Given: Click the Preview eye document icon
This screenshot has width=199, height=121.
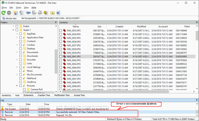Looking at the screenshot, I should click(x=58, y=13).
